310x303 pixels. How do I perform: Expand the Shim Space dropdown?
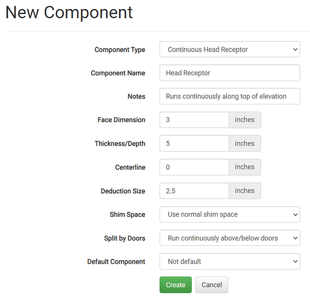tap(230, 214)
